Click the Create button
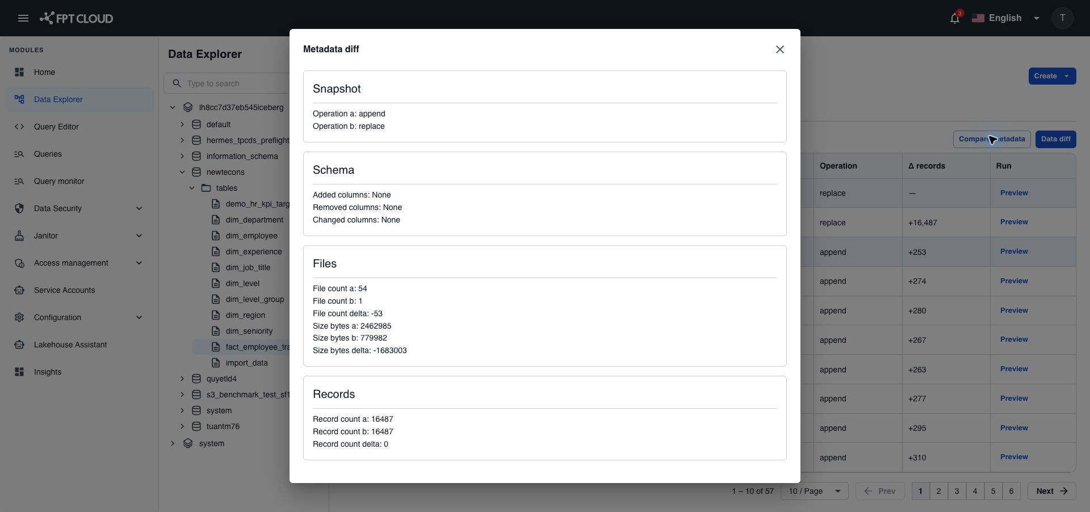Image resolution: width=1090 pixels, height=512 pixels. pyautogui.click(x=1052, y=76)
